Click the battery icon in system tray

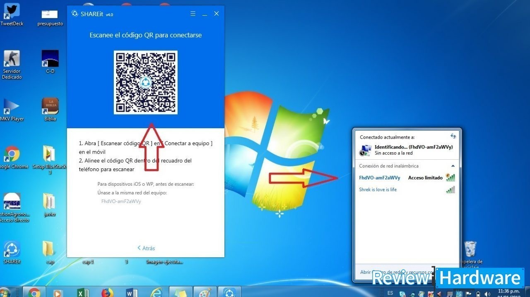coord(478,294)
